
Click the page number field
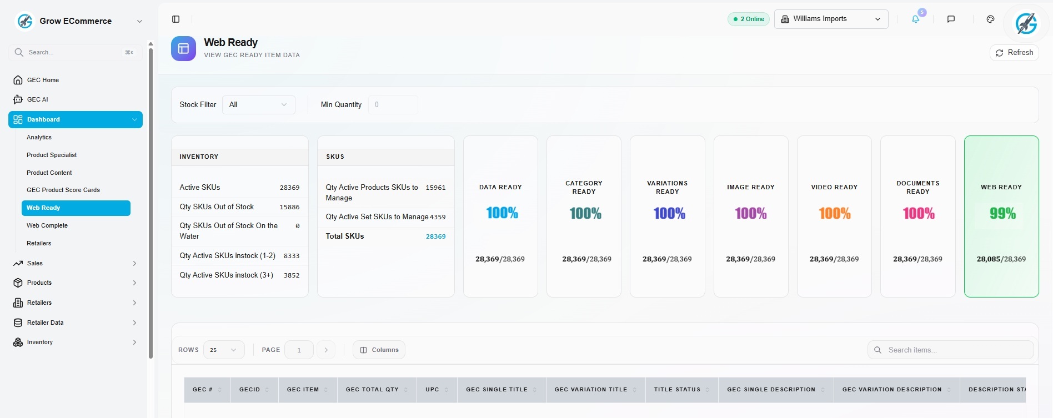[299, 350]
